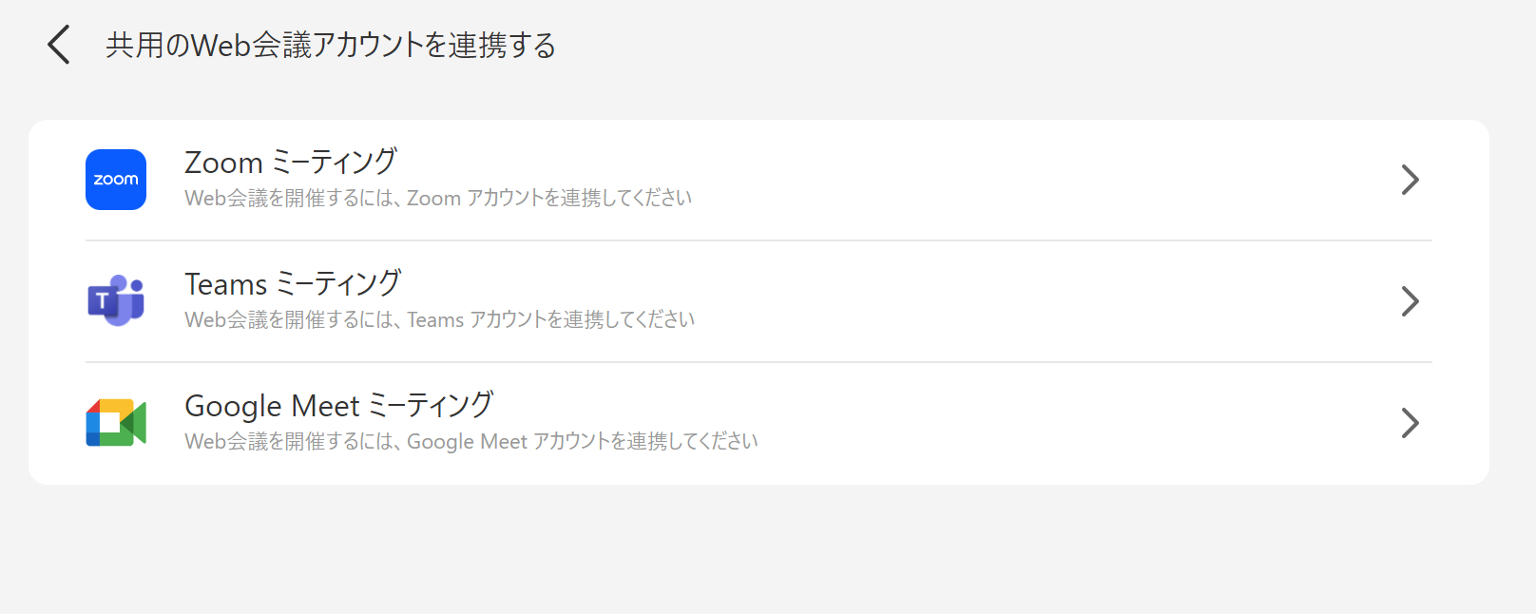The image size is (1536, 614).
Task: Click the empty gray area below the card
Action: (758, 551)
